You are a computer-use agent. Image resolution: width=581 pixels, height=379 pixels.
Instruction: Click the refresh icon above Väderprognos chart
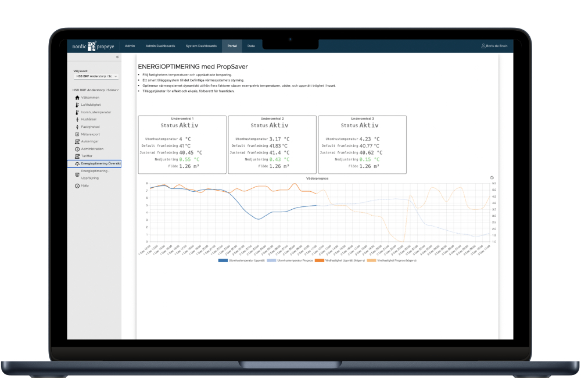pos(492,178)
